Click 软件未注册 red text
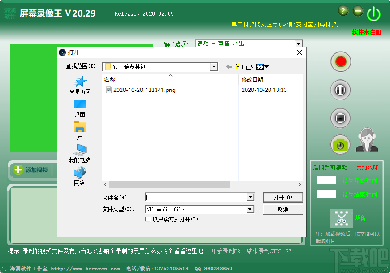The width and height of the screenshot is (390, 273). click(x=367, y=32)
